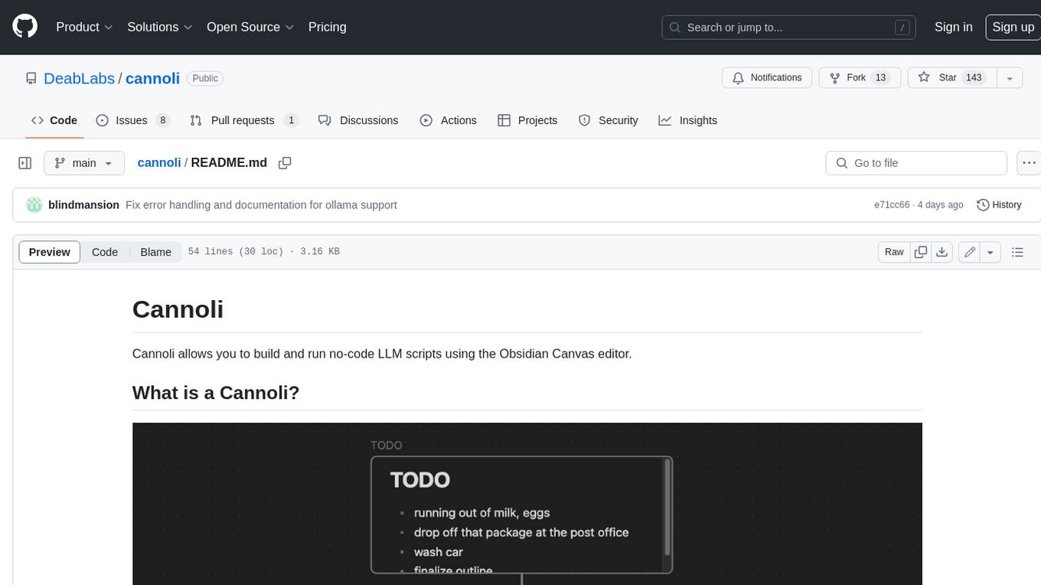Sign in to GitHub
Screen dimensions: 1041x585
[953, 27]
